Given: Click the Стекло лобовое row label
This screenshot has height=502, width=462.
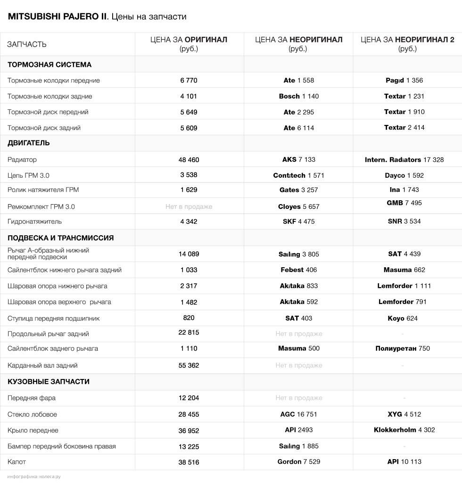Looking at the screenshot, I should [32, 414].
